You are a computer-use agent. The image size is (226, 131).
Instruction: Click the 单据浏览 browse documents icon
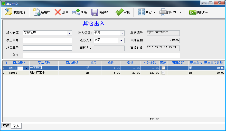9,12
